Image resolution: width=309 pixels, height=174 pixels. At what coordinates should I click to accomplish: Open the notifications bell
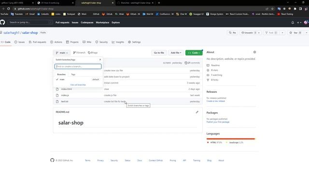293,23
